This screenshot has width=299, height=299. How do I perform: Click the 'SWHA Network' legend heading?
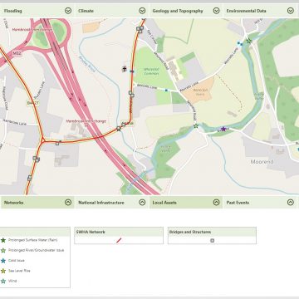(x=91, y=232)
